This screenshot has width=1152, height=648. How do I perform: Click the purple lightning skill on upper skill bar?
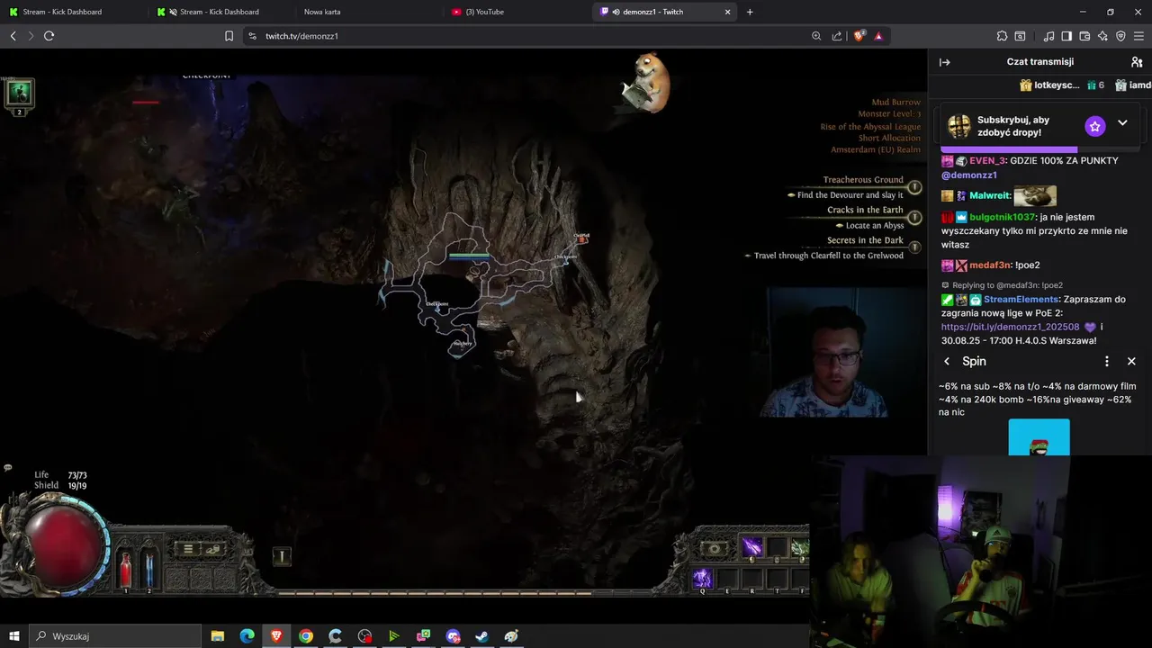pos(751,547)
